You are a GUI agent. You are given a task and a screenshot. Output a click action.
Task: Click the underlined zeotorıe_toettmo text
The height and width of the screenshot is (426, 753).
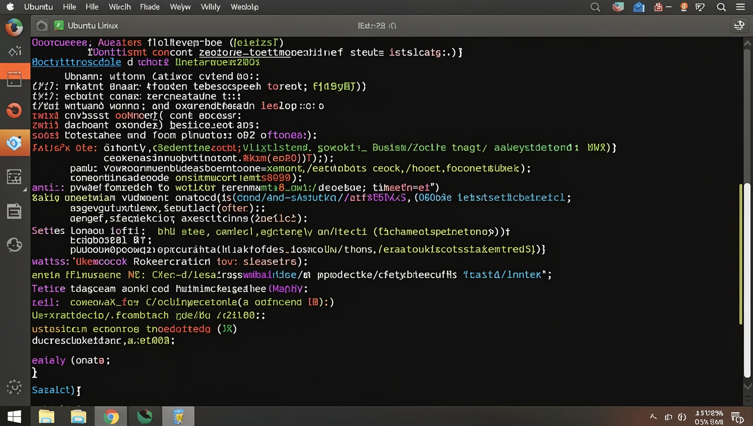click(x=245, y=52)
